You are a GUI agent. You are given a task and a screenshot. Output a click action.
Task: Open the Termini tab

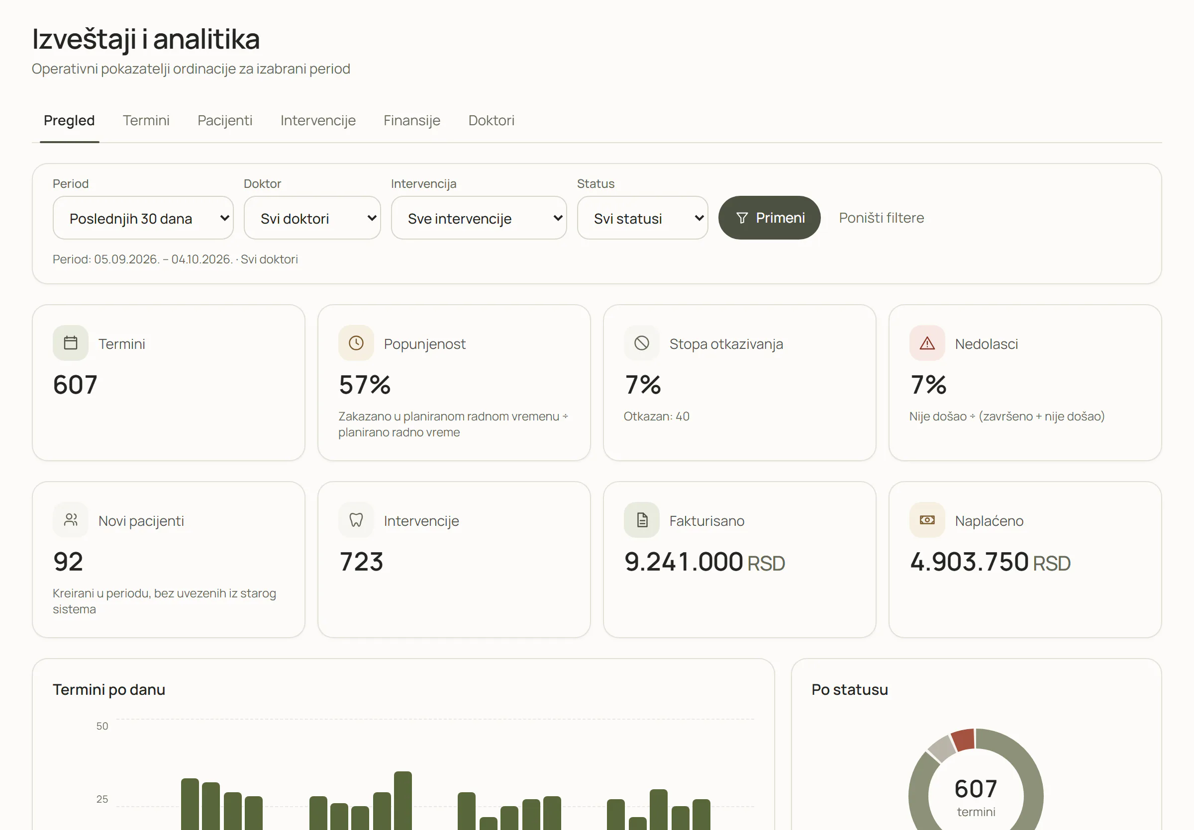pos(146,120)
